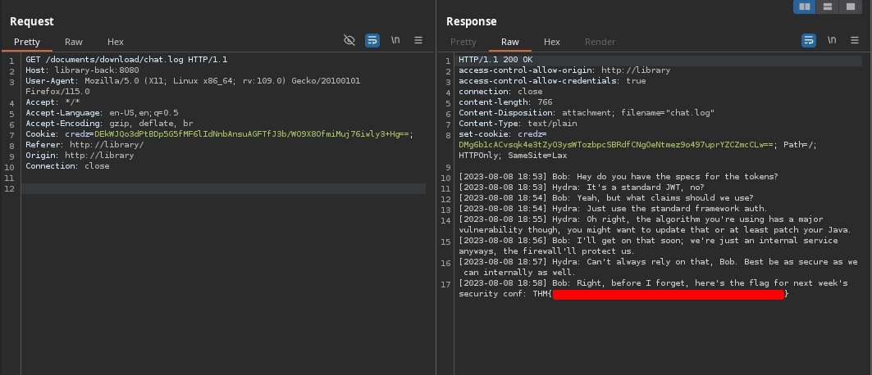Select combined single-pane layout icon
This screenshot has height=375, width=872.
[x=851, y=7]
